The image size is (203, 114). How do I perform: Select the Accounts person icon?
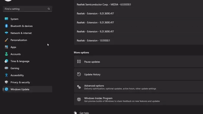(6, 54)
